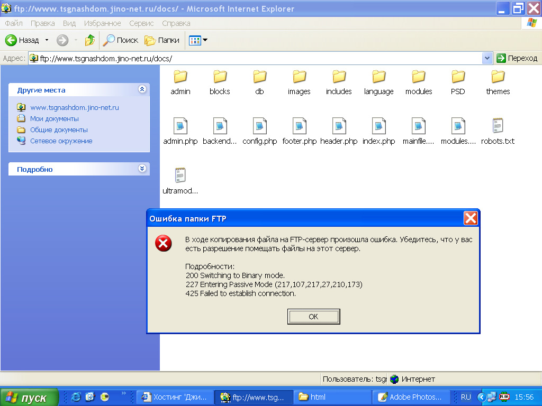Open the Forward button history dropdown arrow

pos(76,40)
